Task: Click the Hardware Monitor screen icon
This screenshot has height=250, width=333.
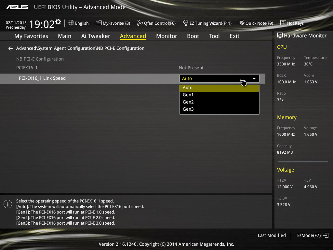Action: pos(280,35)
